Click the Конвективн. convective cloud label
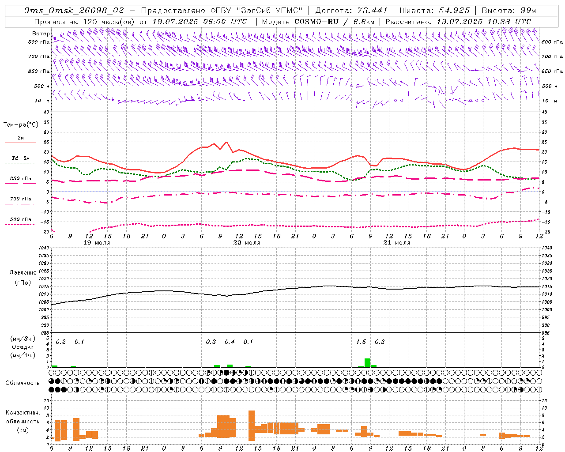Image resolution: width=565 pixels, height=452 pixels. tap(23, 413)
